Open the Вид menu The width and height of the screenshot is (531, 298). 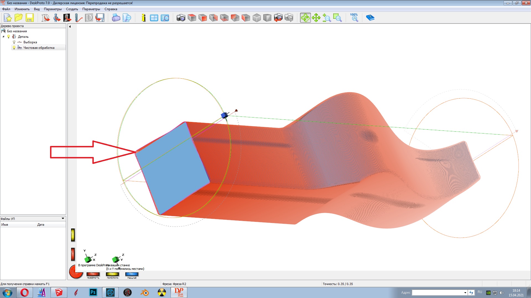pyautogui.click(x=37, y=9)
